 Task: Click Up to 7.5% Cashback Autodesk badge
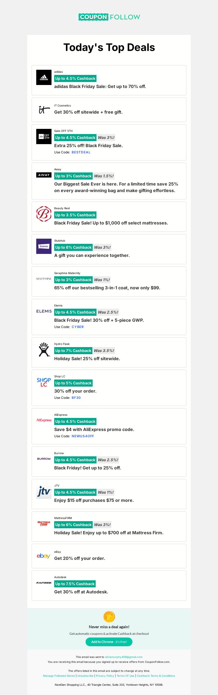75,584
